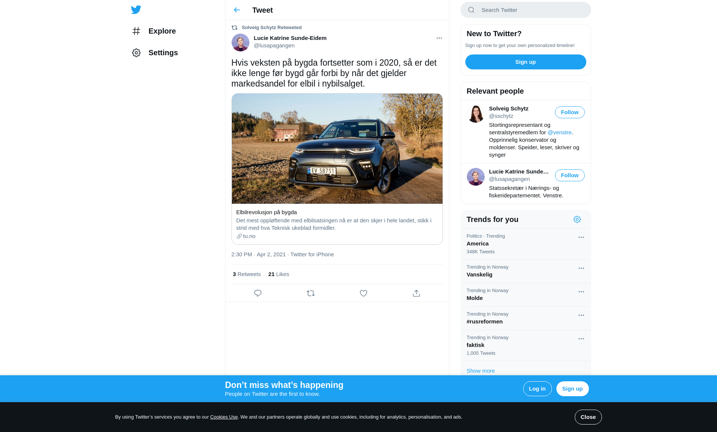
Task: Open the Cookies Use link
Action: point(224,417)
